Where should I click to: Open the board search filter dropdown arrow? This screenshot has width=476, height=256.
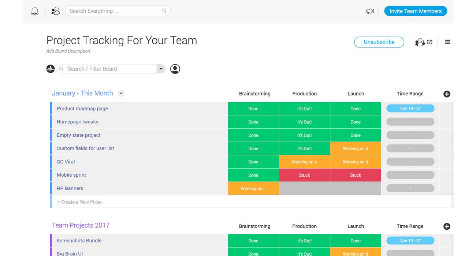click(161, 69)
